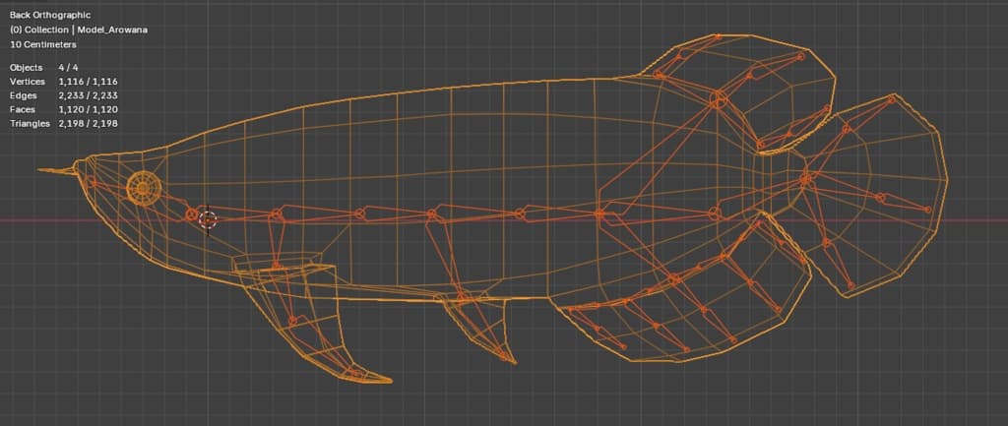The width and height of the screenshot is (1008, 426).
Task: Select the pectoral fin's curved lower tip
Action: coord(386,380)
